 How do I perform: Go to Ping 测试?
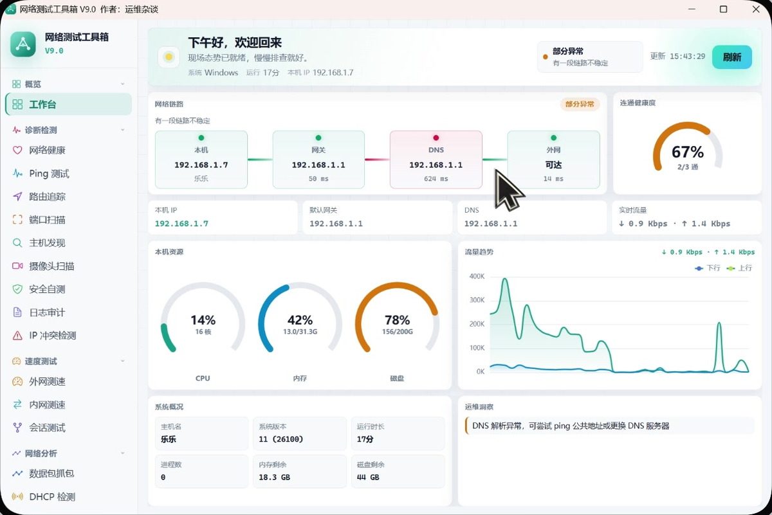click(68, 174)
